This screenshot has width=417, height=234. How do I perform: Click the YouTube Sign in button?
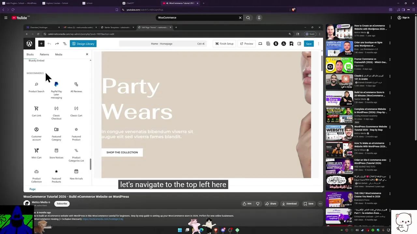(403, 18)
